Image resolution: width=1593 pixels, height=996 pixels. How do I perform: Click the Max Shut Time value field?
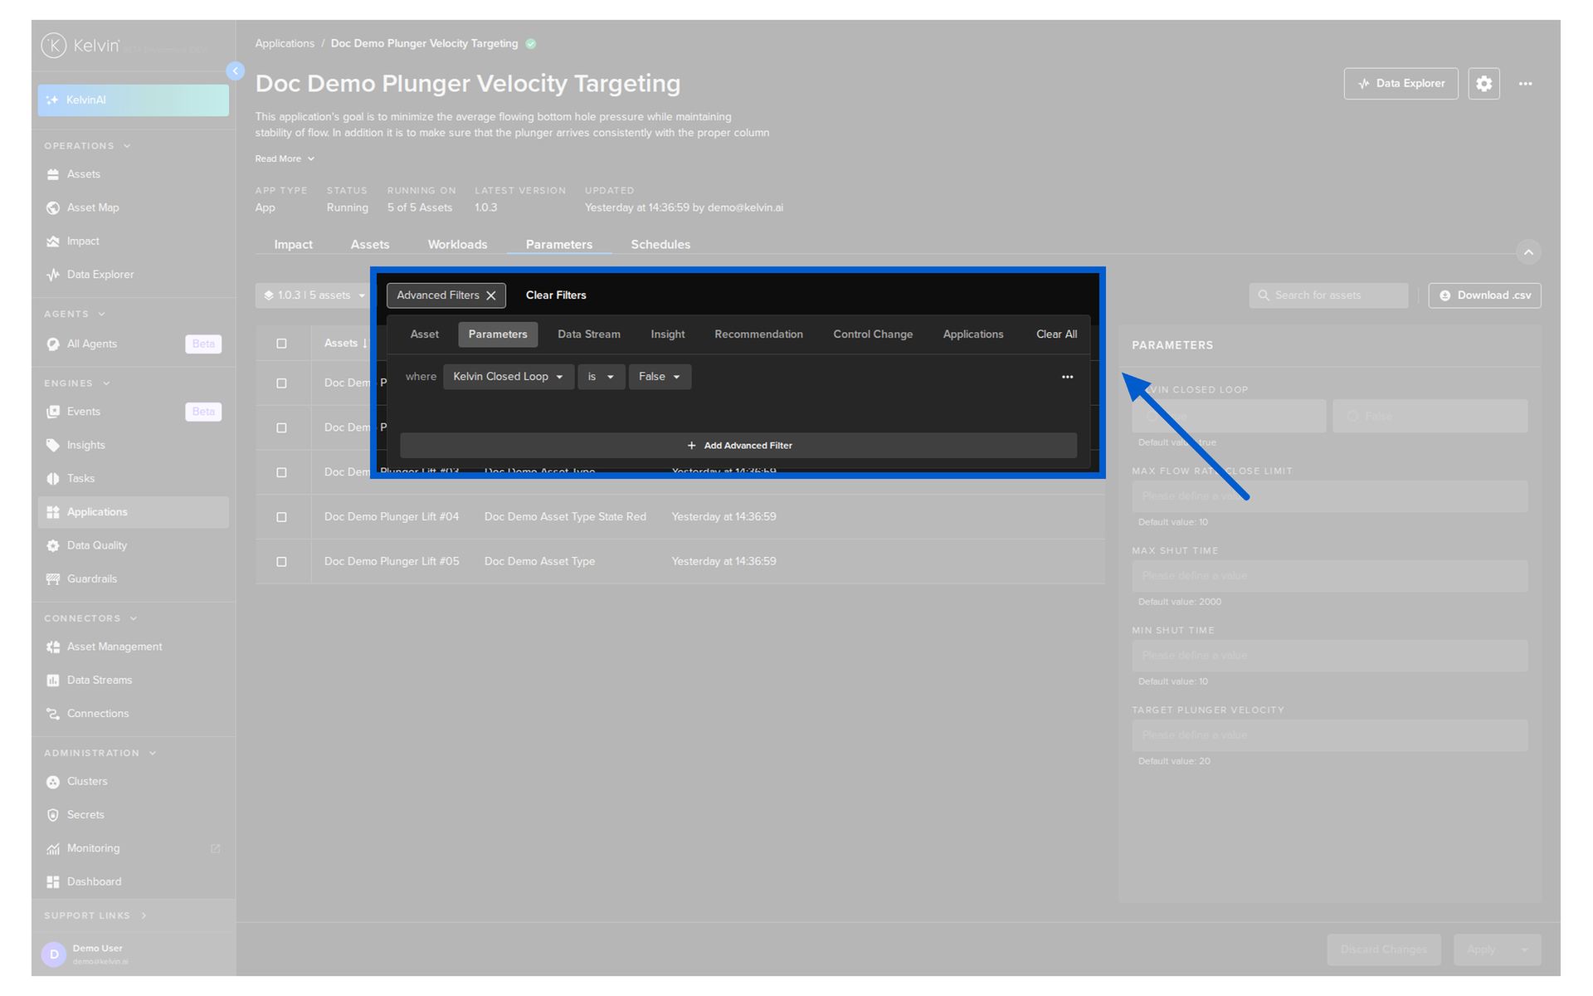1329,576
